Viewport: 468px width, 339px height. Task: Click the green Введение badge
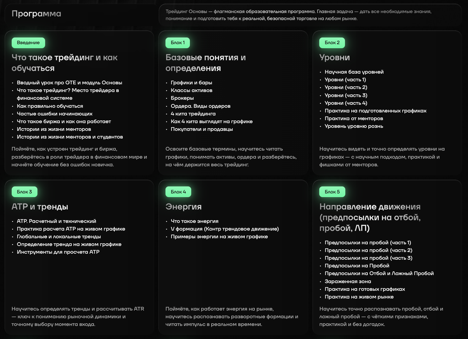point(28,43)
